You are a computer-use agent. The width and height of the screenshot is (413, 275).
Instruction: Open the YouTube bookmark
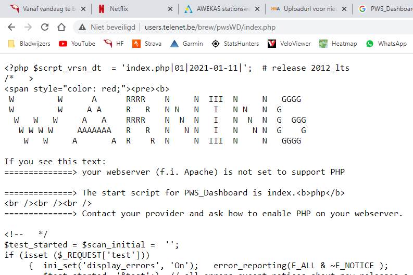tap(77, 44)
